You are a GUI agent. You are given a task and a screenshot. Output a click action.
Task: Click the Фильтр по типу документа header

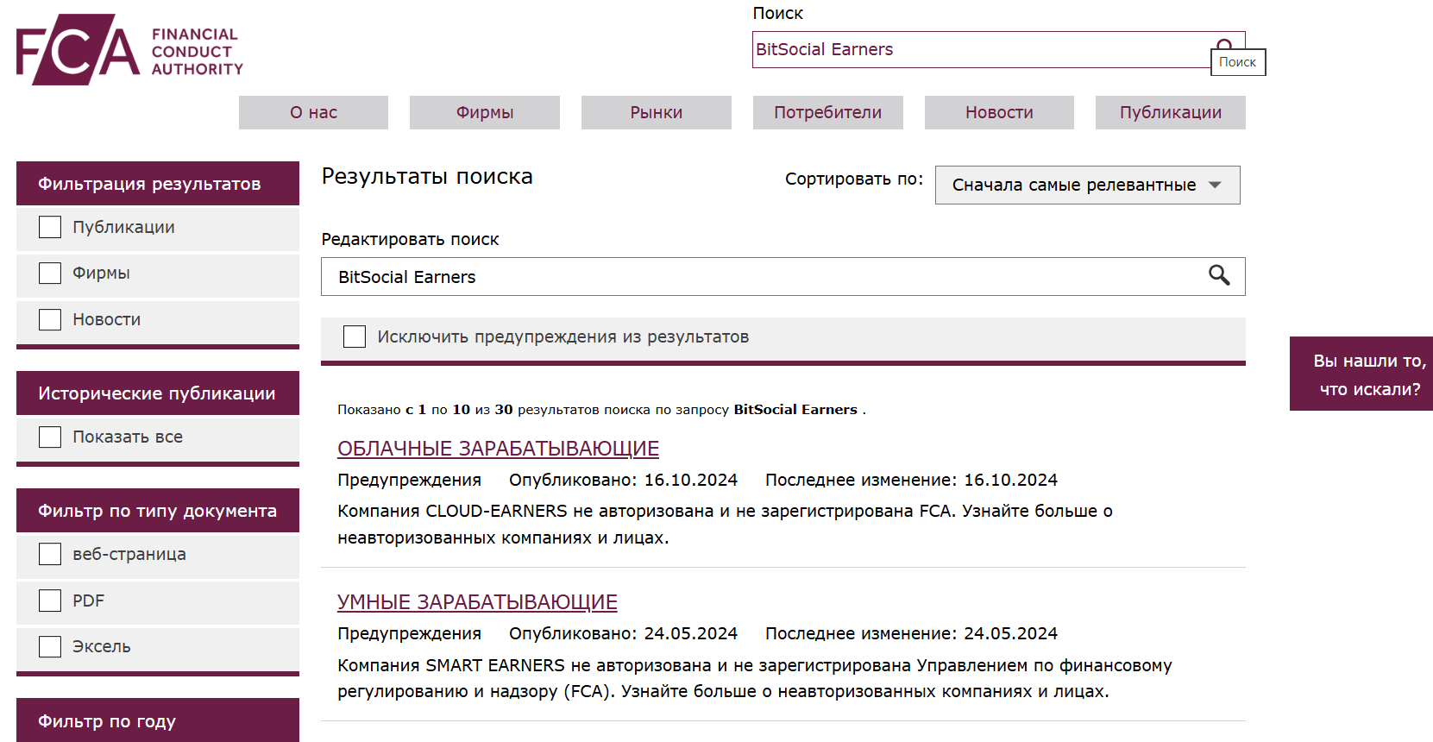(158, 511)
